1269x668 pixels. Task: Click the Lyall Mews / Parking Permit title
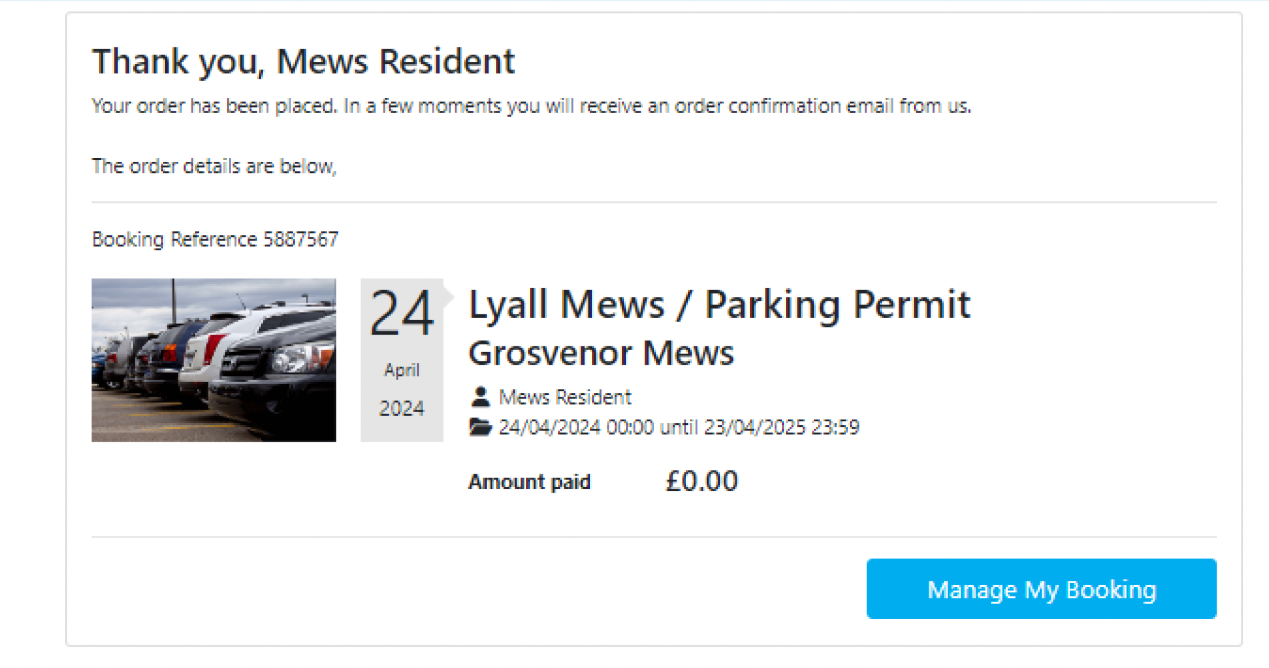point(719,305)
